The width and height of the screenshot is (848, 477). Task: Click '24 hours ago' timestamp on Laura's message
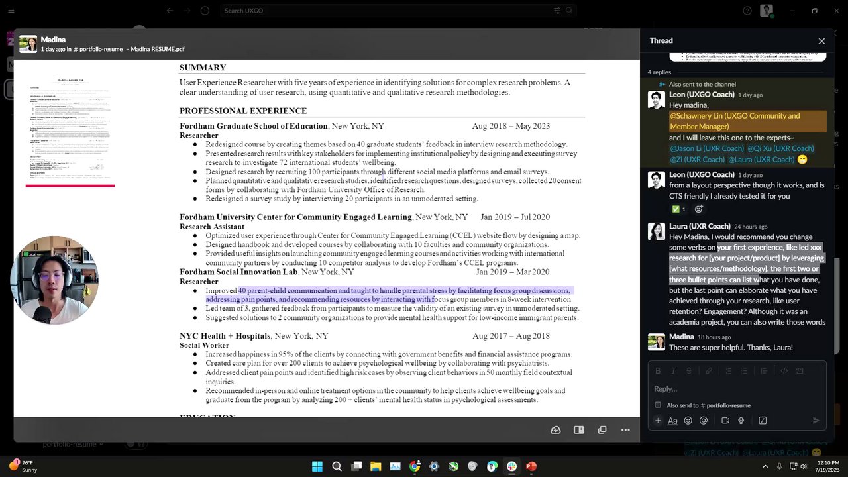[x=751, y=227]
